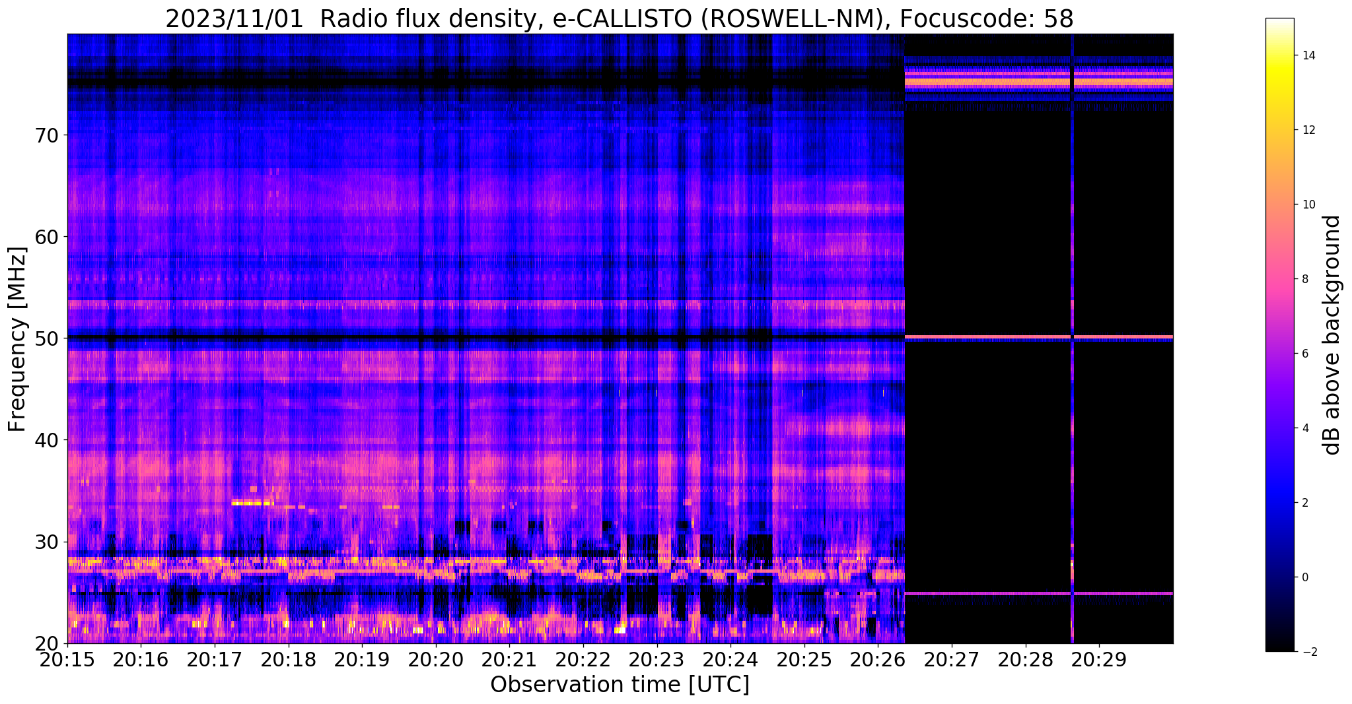Click the colorbar tick value 8
Image resolution: width=1352 pixels, height=704 pixels.
coord(1305,279)
